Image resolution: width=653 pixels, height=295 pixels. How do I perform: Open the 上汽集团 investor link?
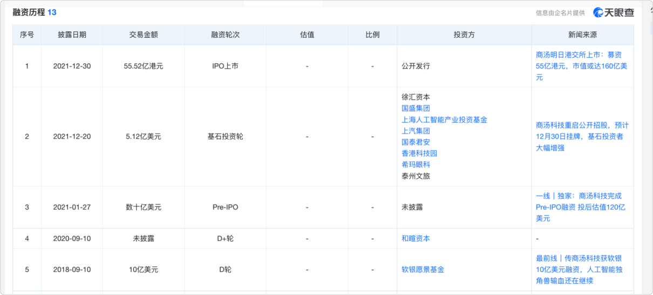416,131
